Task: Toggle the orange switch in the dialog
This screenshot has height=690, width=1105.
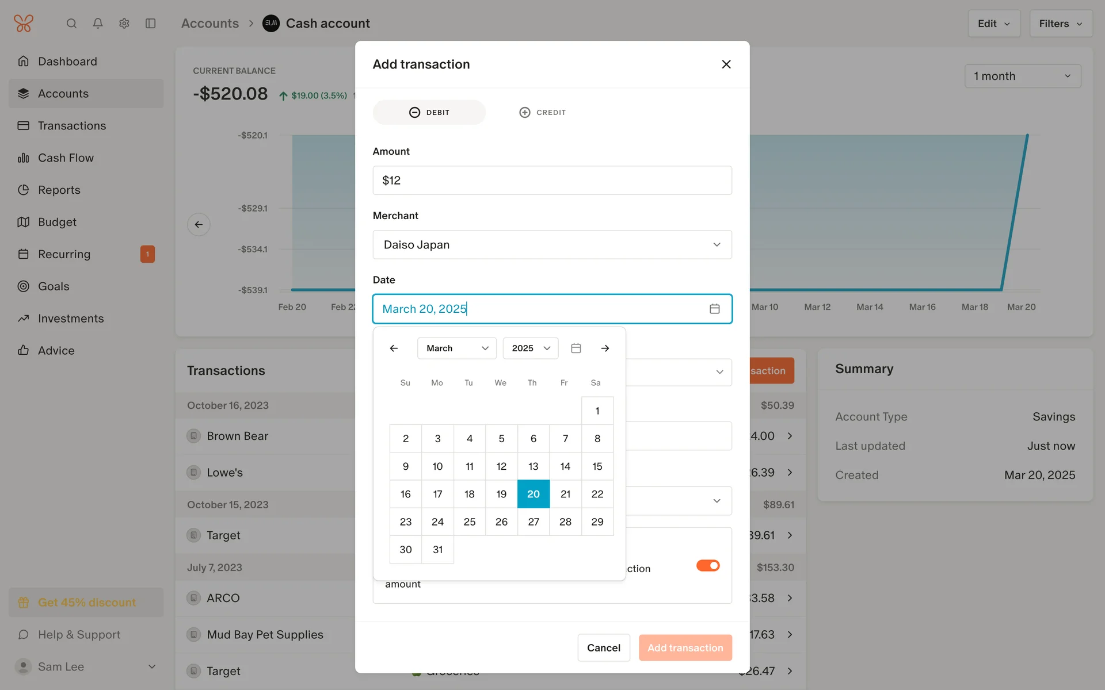Action: pyautogui.click(x=707, y=566)
